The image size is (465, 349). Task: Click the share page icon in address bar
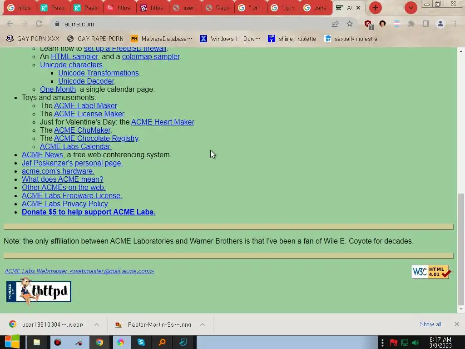coord(335,24)
